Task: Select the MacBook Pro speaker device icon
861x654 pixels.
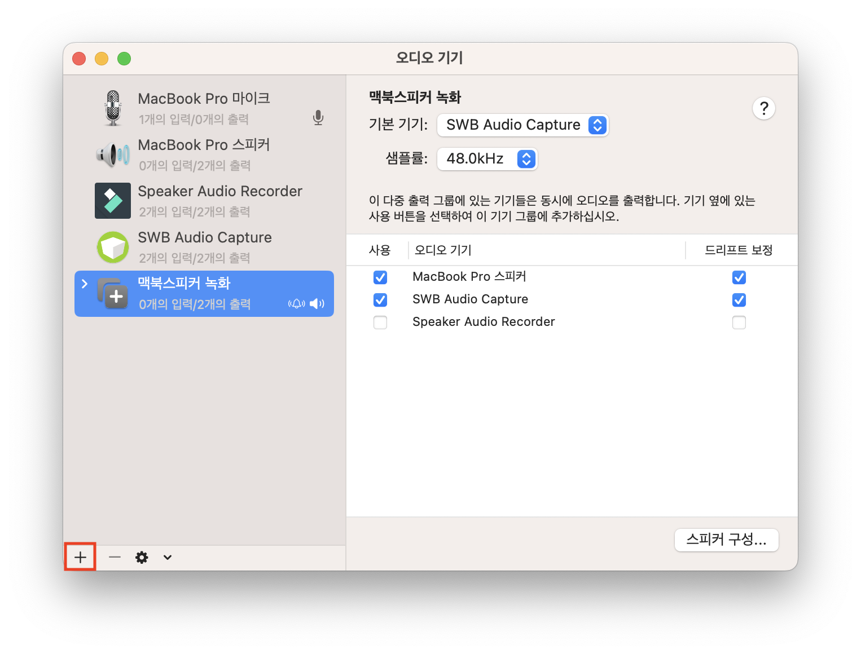Action: tap(113, 154)
